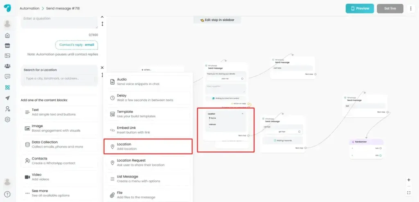Viewport: 419px width, 202px height.
Task: Click the camera icon beside Video
Action: pyautogui.click(x=27, y=177)
